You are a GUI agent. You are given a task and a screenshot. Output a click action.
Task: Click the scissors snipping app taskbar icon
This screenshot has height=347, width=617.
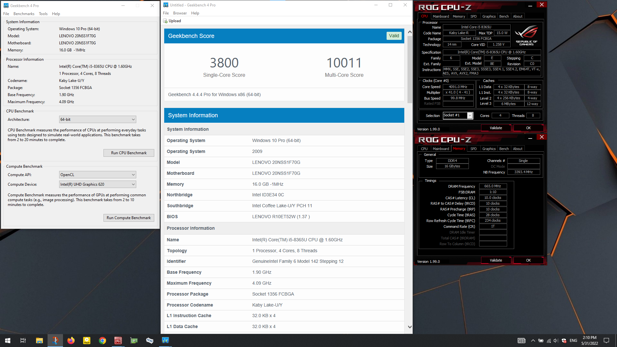(55, 341)
